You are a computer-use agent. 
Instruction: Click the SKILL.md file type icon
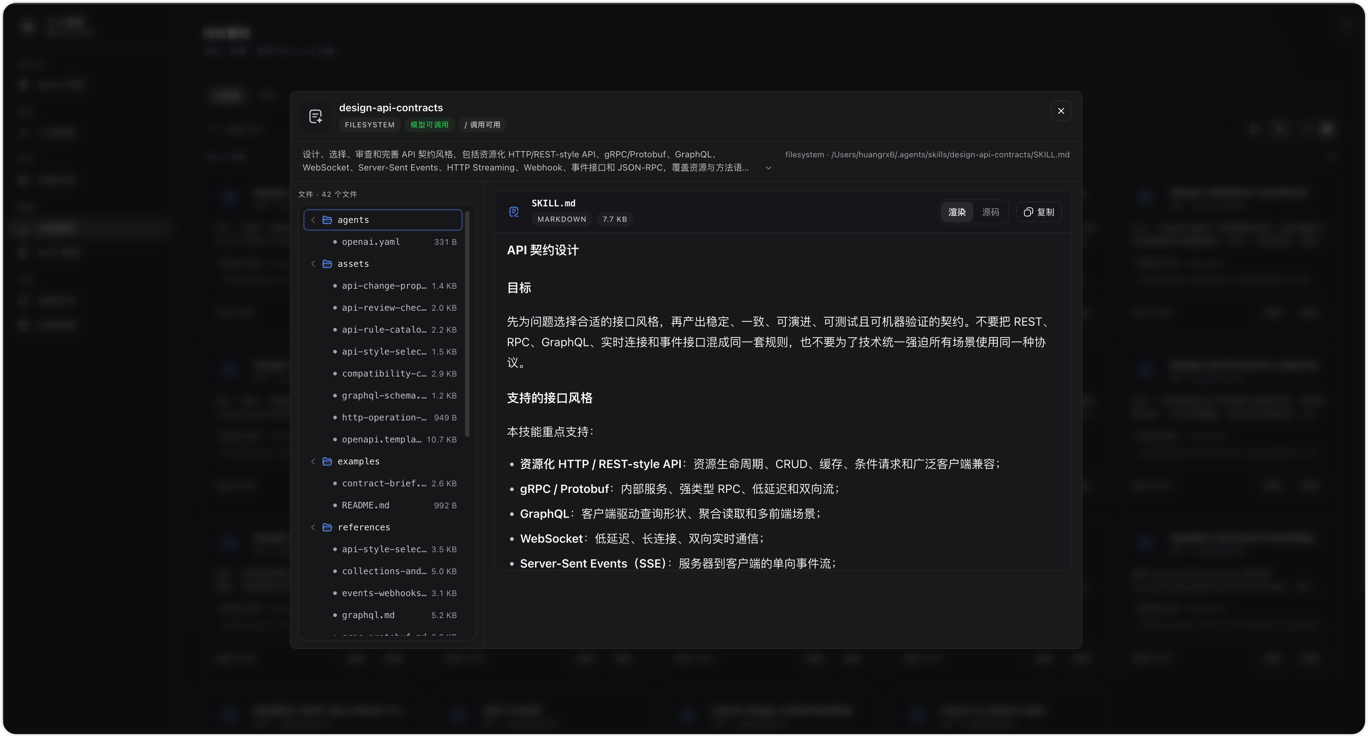pos(513,212)
